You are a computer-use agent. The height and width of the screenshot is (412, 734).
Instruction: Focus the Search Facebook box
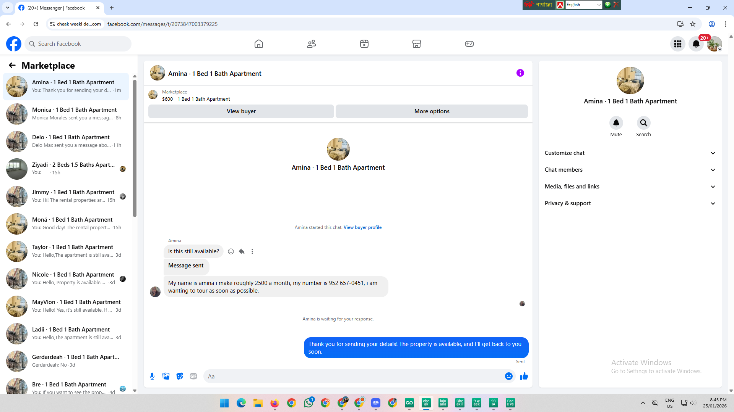78,44
